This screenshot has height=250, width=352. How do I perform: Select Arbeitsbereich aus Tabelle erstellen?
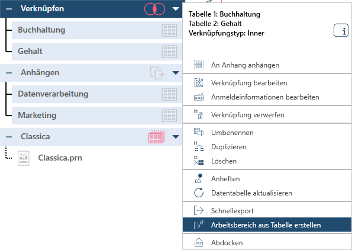tap(267, 225)
